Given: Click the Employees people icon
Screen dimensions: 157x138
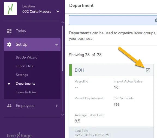Looking at the screenshot, I should pos(9,106).
